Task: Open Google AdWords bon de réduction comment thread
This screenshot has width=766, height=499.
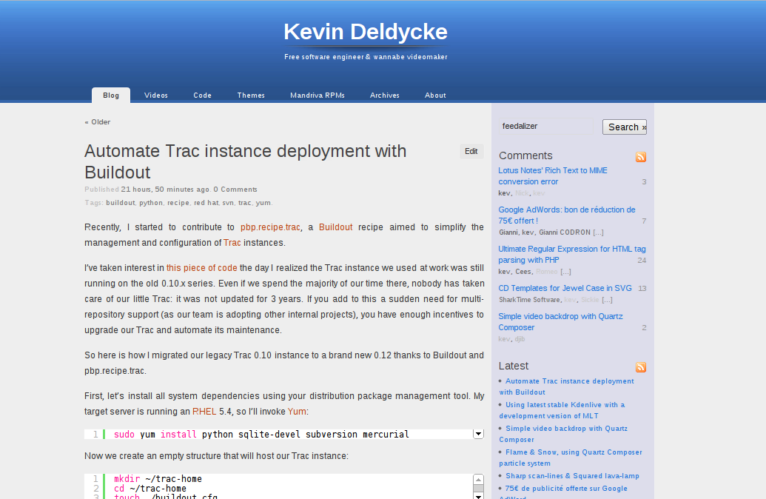Action: pos(567,215)
